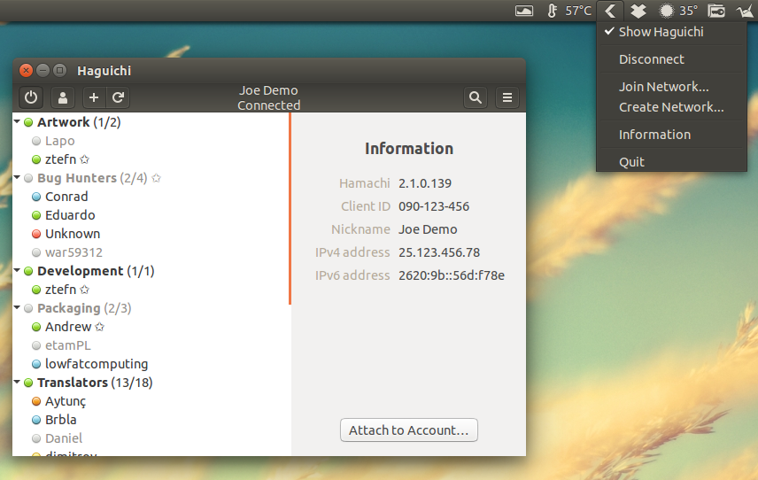Image resolution: width=758 pixels, height=480 pixels.
Task: Click the Dropbox tray icon
Action: point(638,11)
